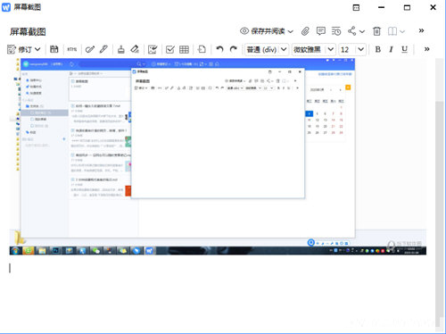Toggle italic formatting with I
Image resolution: width=446 pixels, height=334 pixels.
click(x=391, y=49)
